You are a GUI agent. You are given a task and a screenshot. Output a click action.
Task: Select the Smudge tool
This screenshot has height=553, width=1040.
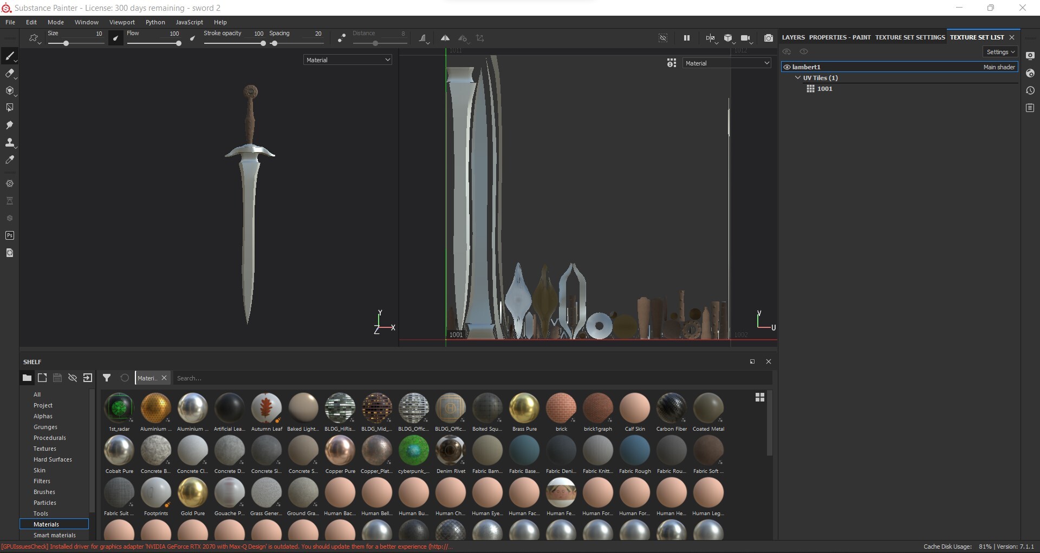10,125
